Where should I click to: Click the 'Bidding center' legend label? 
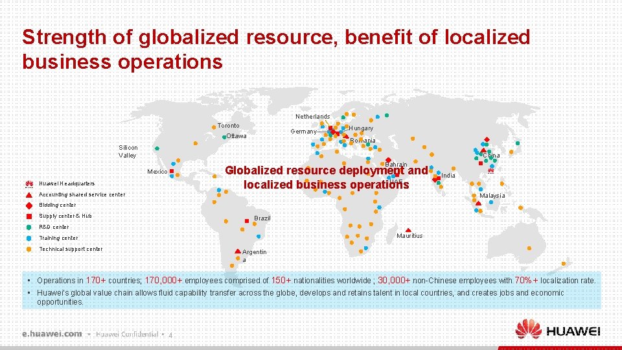click(x=57, y=205)
